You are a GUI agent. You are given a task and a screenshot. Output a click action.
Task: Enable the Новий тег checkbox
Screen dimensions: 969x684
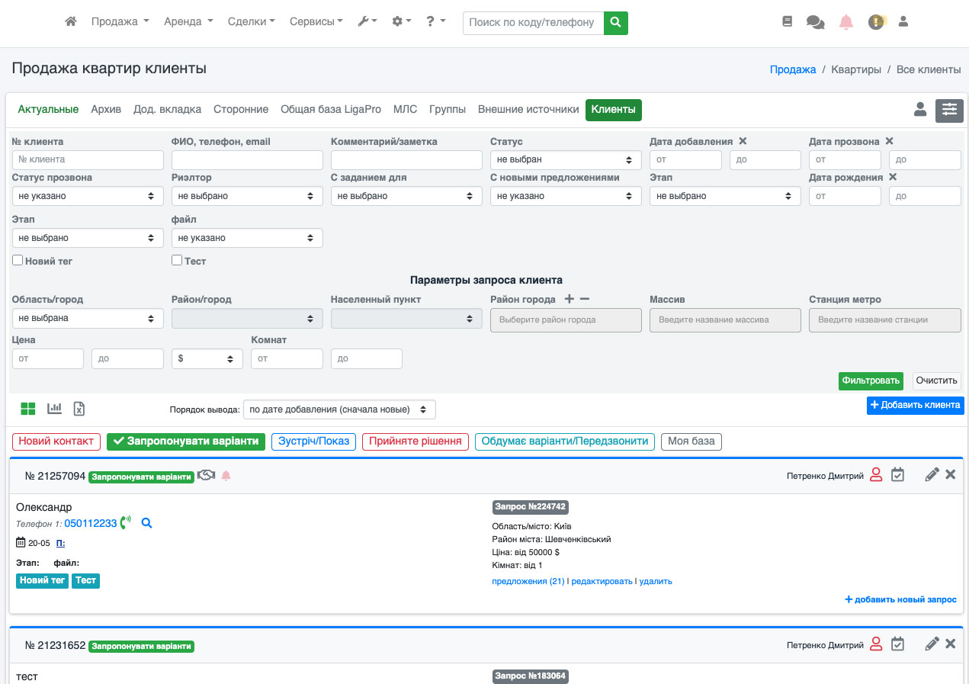[x=18, y=261]
